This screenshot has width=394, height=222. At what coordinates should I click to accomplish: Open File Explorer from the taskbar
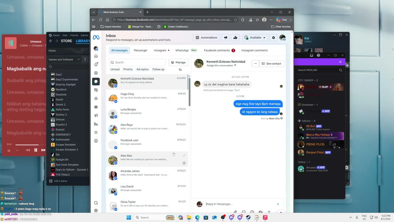tap(189, 217)
